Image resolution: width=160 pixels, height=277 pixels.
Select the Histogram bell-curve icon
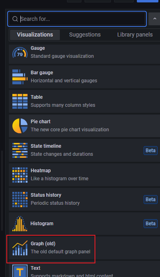[20, 224]
